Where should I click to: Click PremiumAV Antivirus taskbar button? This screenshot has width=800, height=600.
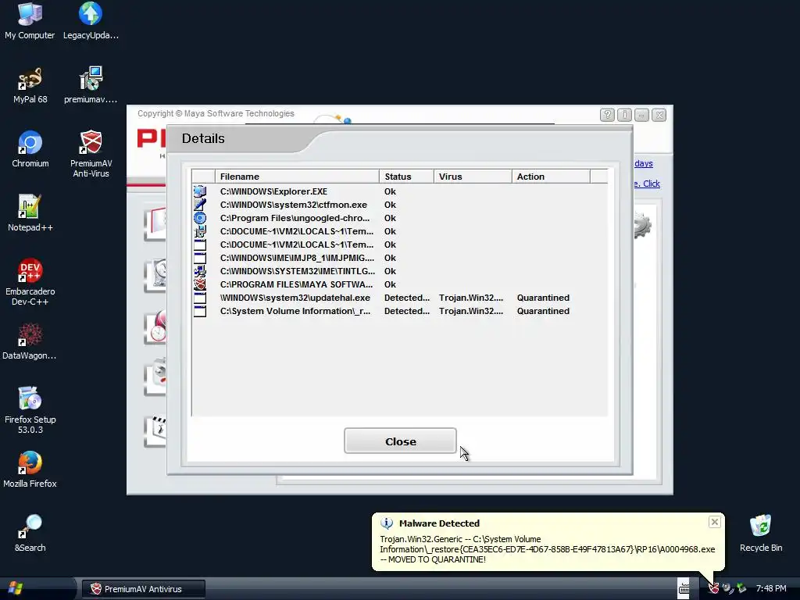144,589
